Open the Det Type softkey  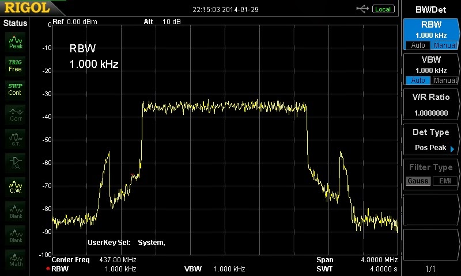point(431,140)
